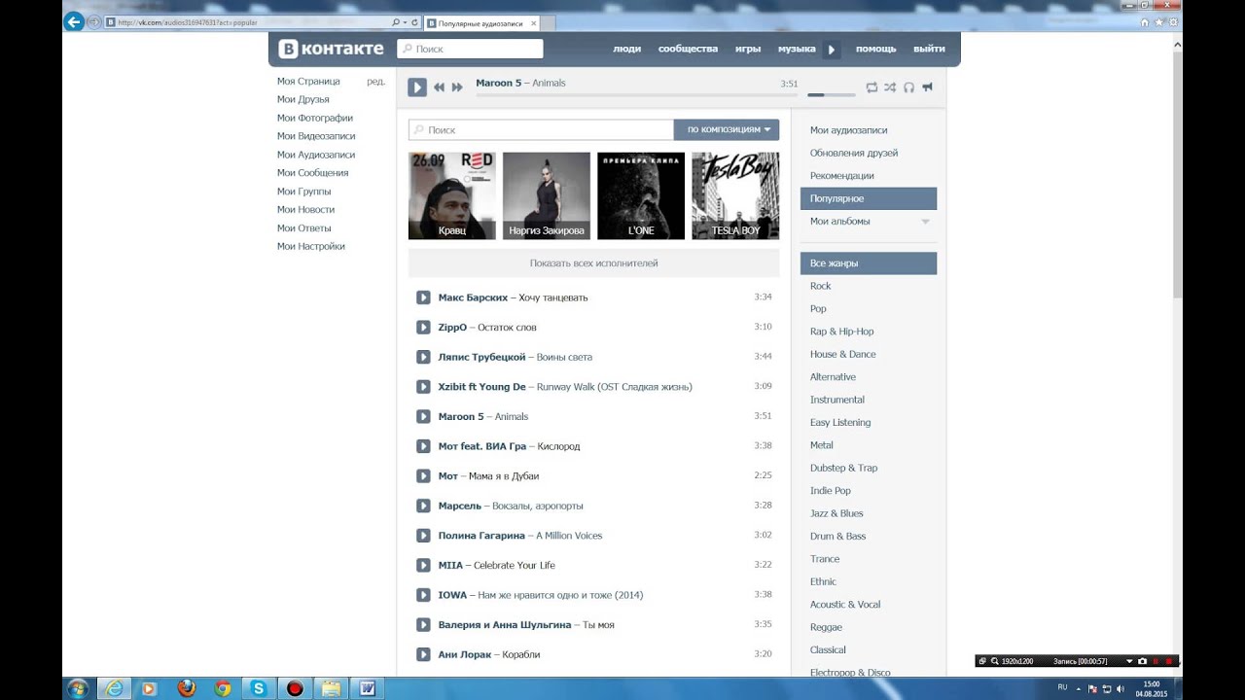Play Xzibit ft Young De – Runway Walk
This screenshot has width=1245, height=700.
pos(423,387)
